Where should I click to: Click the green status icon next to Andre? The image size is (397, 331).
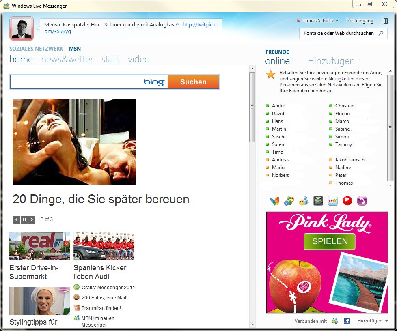tap(267, 106)
